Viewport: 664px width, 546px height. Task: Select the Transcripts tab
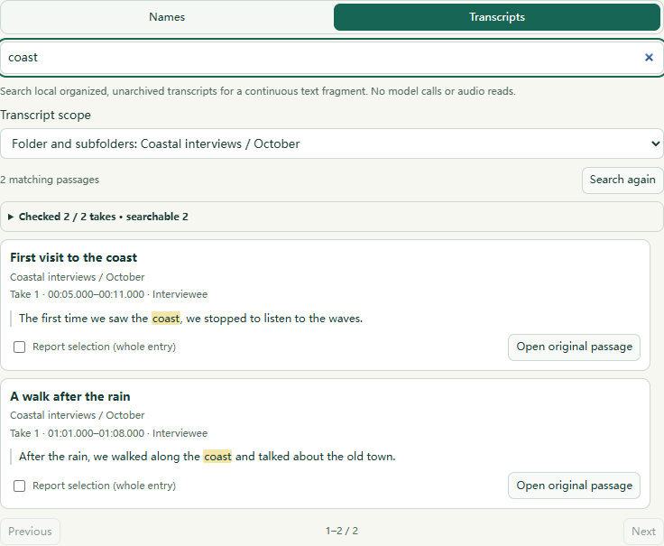[x=497, y=17]
